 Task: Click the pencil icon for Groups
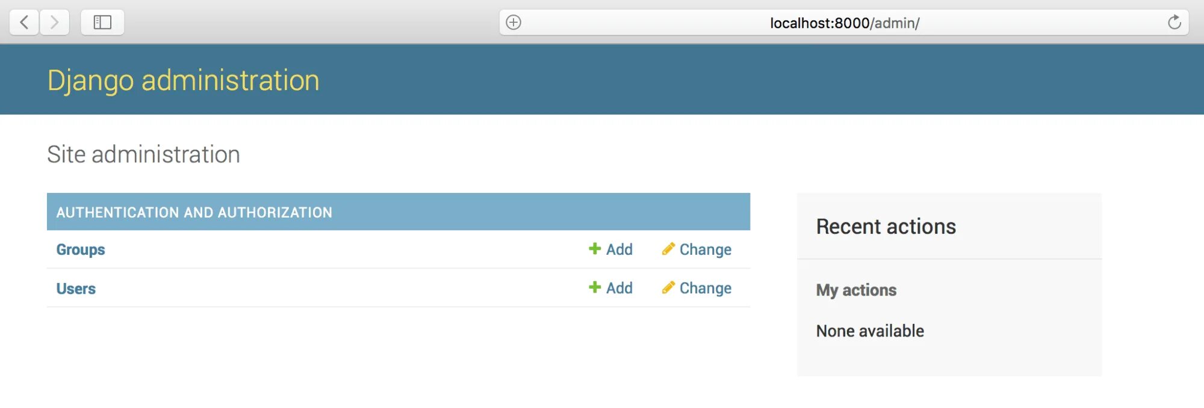[x=668, y=249]
